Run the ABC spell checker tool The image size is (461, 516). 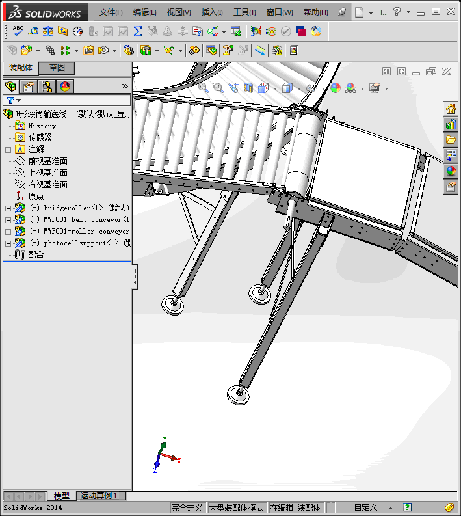(x=18, y=31)
